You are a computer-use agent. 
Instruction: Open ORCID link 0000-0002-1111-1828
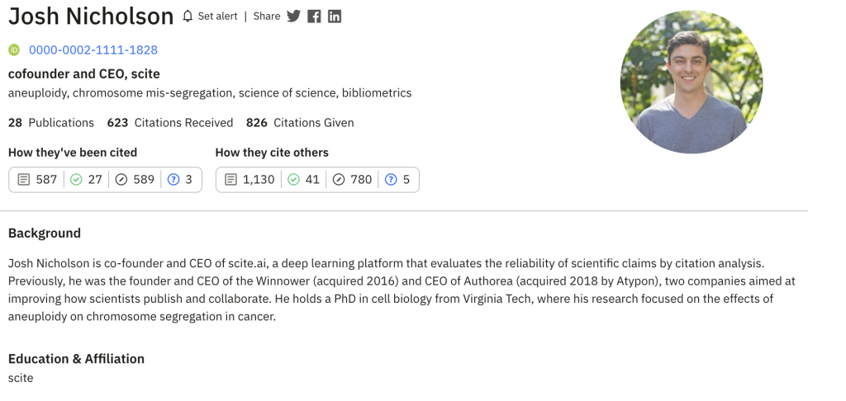(93, 50)
